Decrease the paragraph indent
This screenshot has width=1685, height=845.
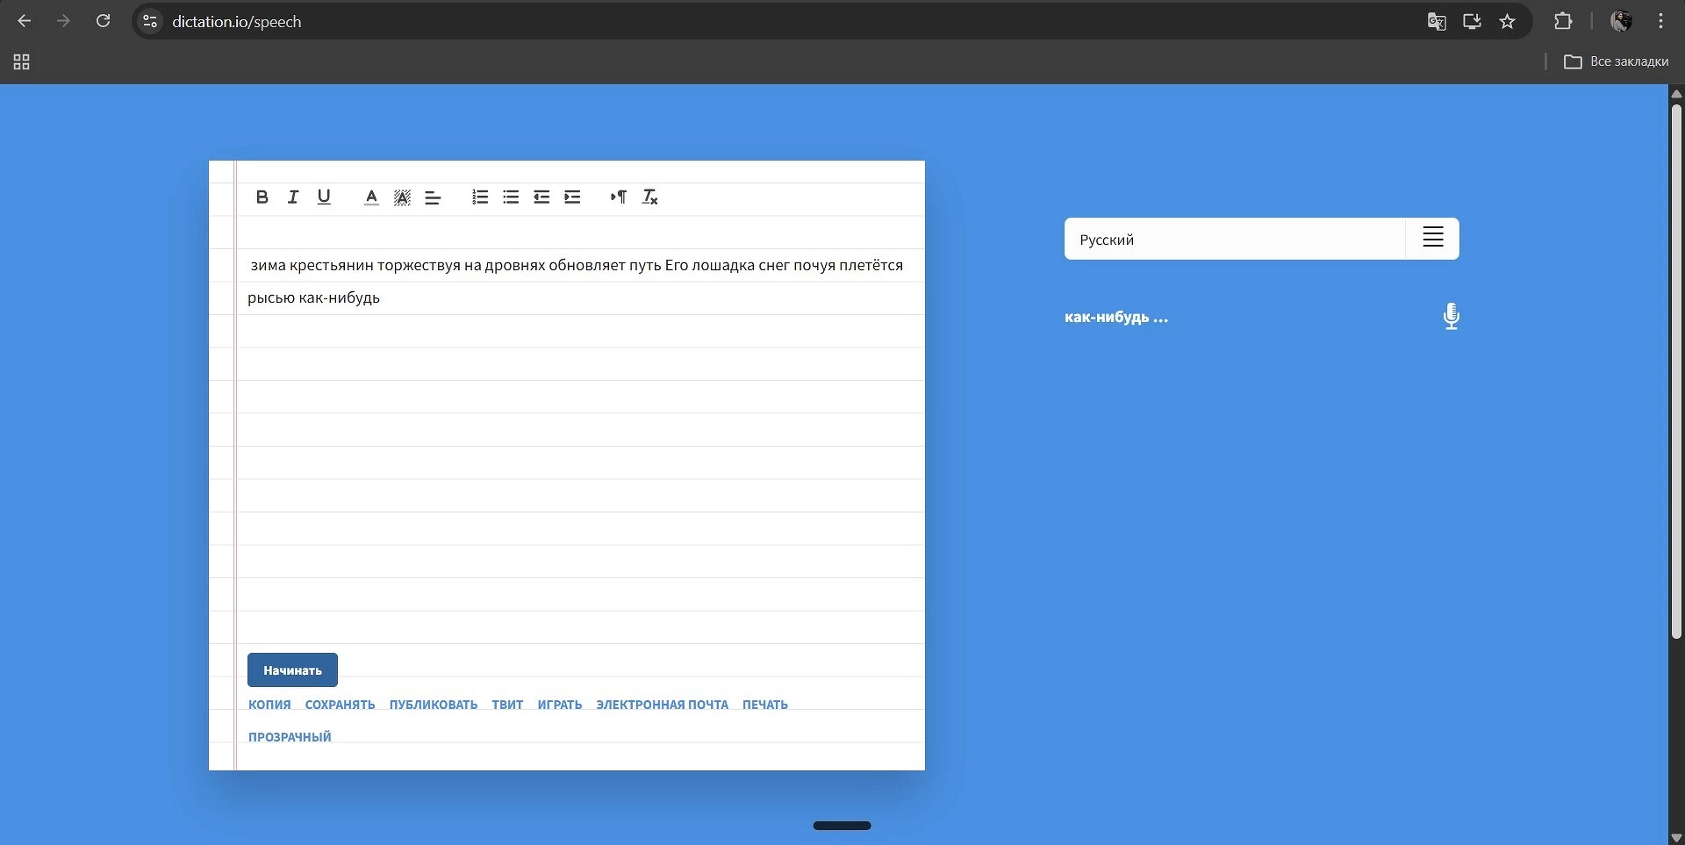pyautogui.click(x=541, y=197)
